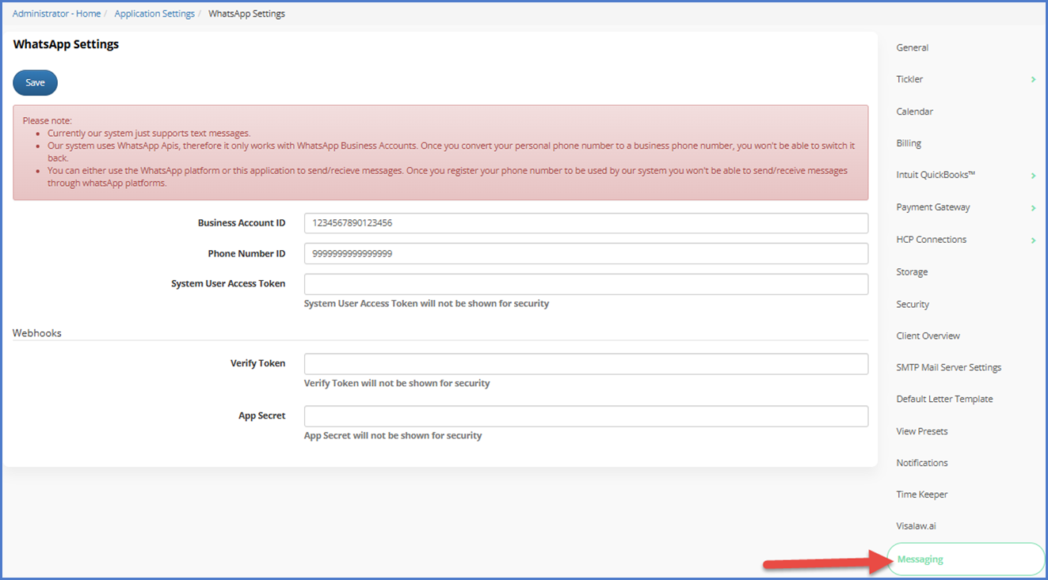Expand the Intuit QuickBooks chevron arrow
Viewport: 1048px width, 580px height.
[1033, 176]
